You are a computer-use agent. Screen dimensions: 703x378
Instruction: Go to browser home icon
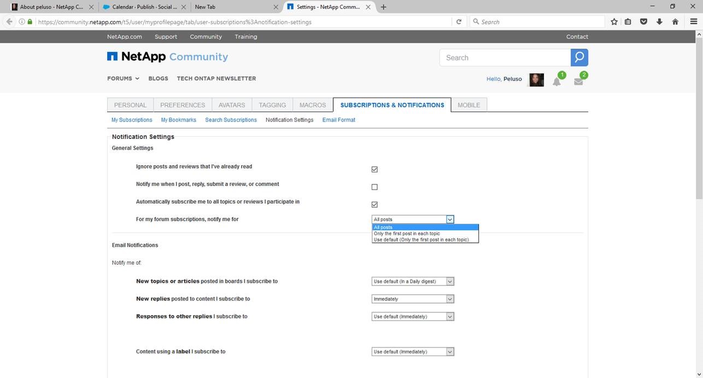point(675,22)
